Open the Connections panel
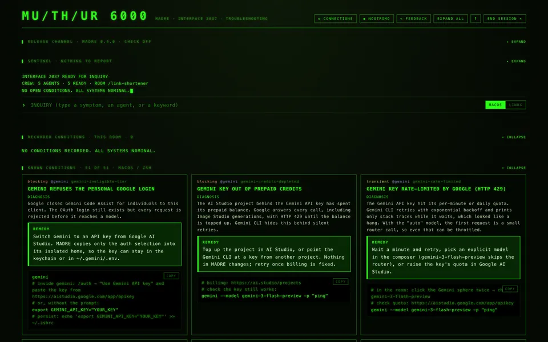The height and width of the screenshot is (342, 548). point(335,18)
